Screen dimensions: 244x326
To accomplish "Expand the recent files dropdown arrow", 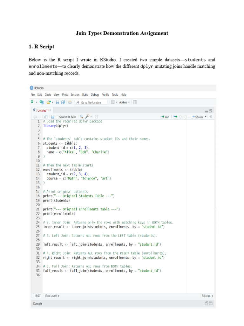I will click(52, 102).
